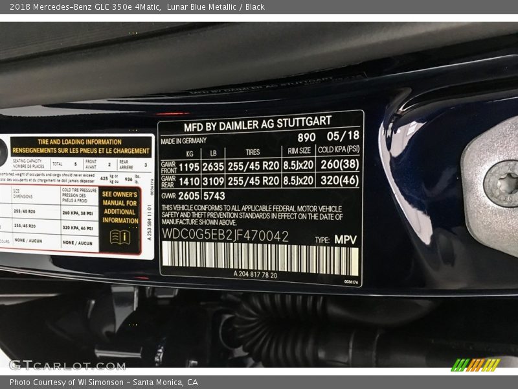
Task: Click the VIN barcode strip
Action: click(x=260, y=257)
